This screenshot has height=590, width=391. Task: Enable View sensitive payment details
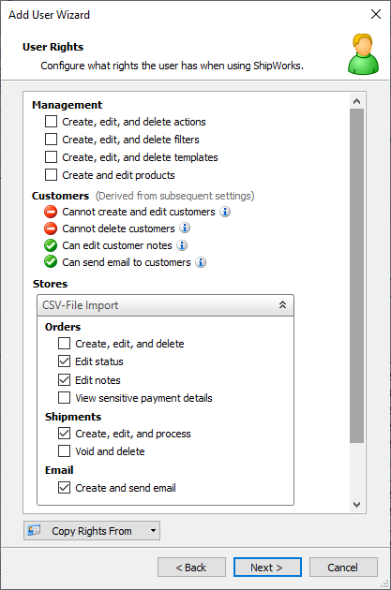tap(64, 398)
